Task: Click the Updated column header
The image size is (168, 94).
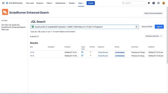Action: (x=151, y=47)
